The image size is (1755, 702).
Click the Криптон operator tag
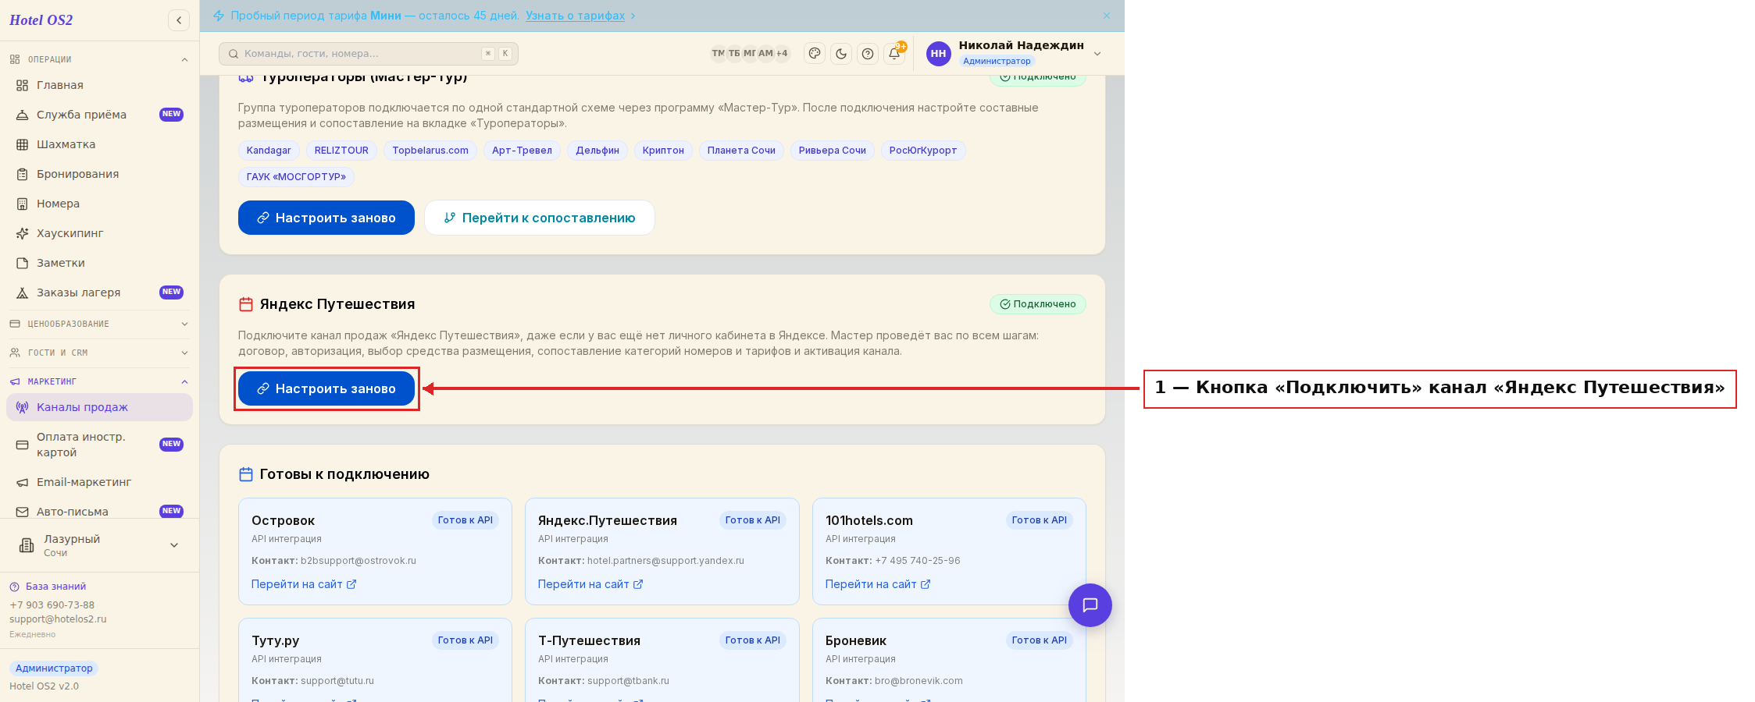(x=663, y=151)
